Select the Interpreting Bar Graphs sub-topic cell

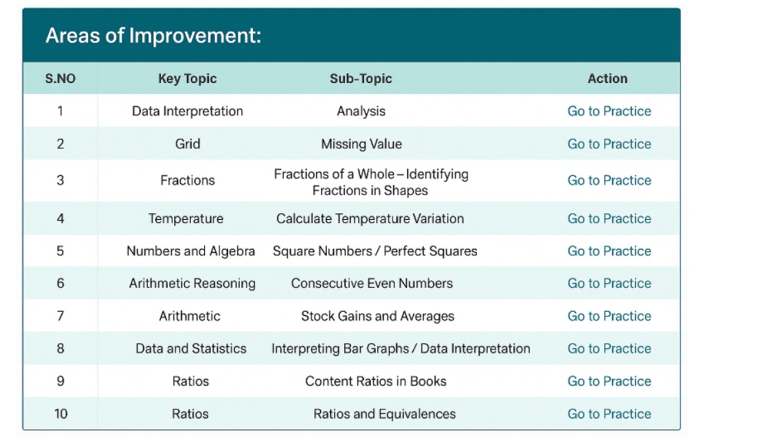pos(400,349)
